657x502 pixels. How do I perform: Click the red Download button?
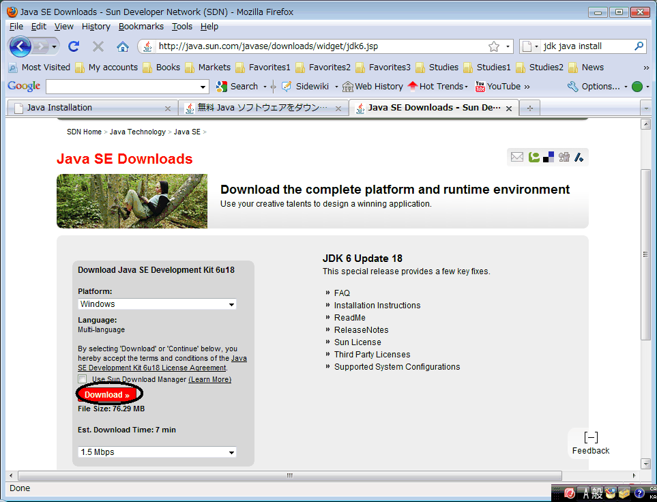(x=107, y=395)
